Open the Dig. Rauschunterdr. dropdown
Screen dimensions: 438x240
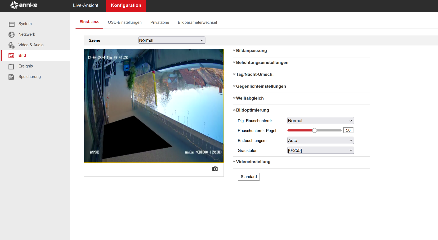(x=320, y=121)
